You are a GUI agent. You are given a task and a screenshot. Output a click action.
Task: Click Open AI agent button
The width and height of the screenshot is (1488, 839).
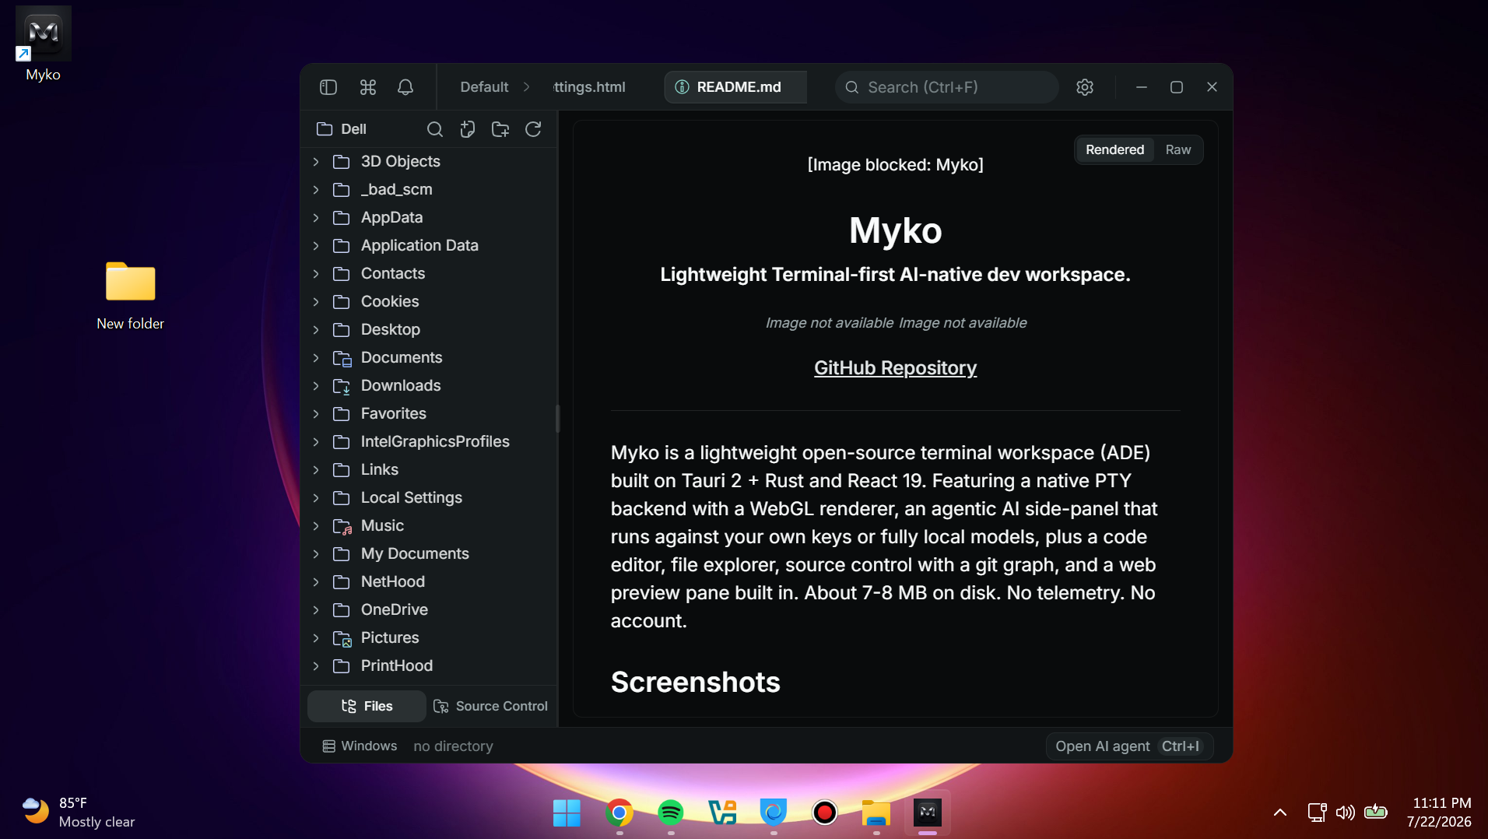tap(1129, 746)
